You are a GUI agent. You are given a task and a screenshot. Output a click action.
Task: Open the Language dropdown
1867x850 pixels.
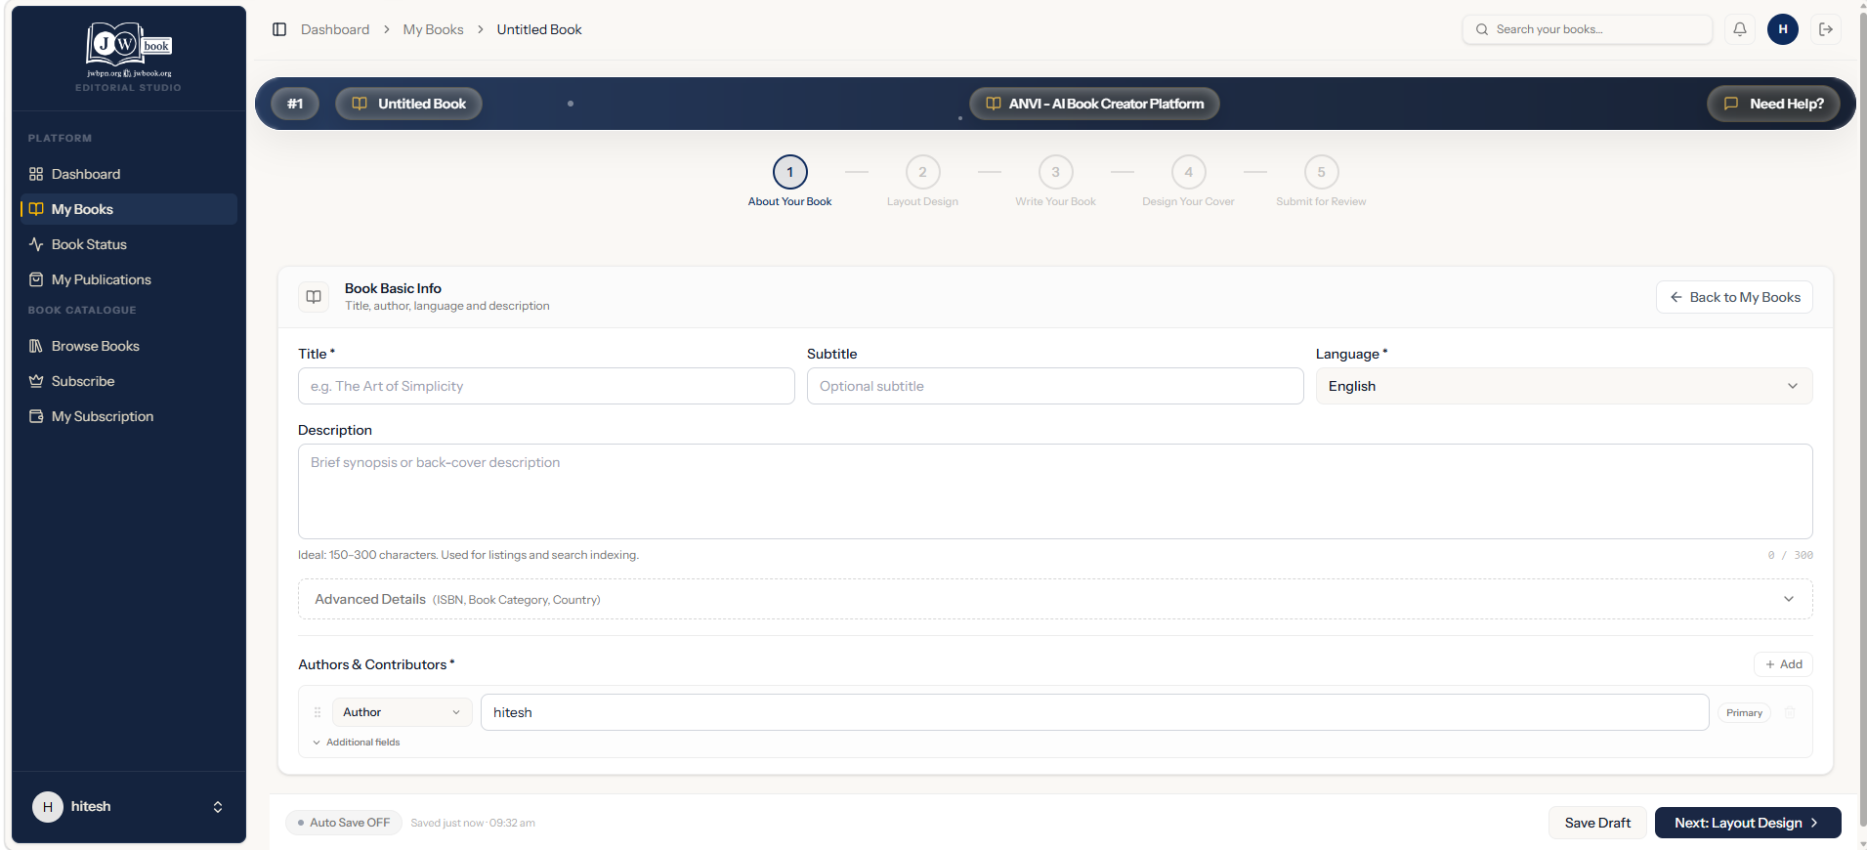coord(1563,386)
